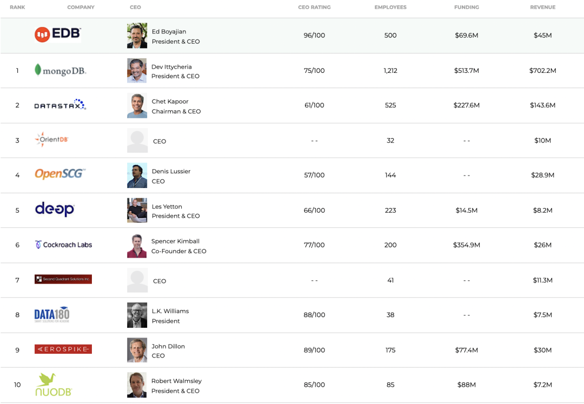Click Dev Ittycheria's name link
Viewport: 584px width, 404px height.
point(171,66)
